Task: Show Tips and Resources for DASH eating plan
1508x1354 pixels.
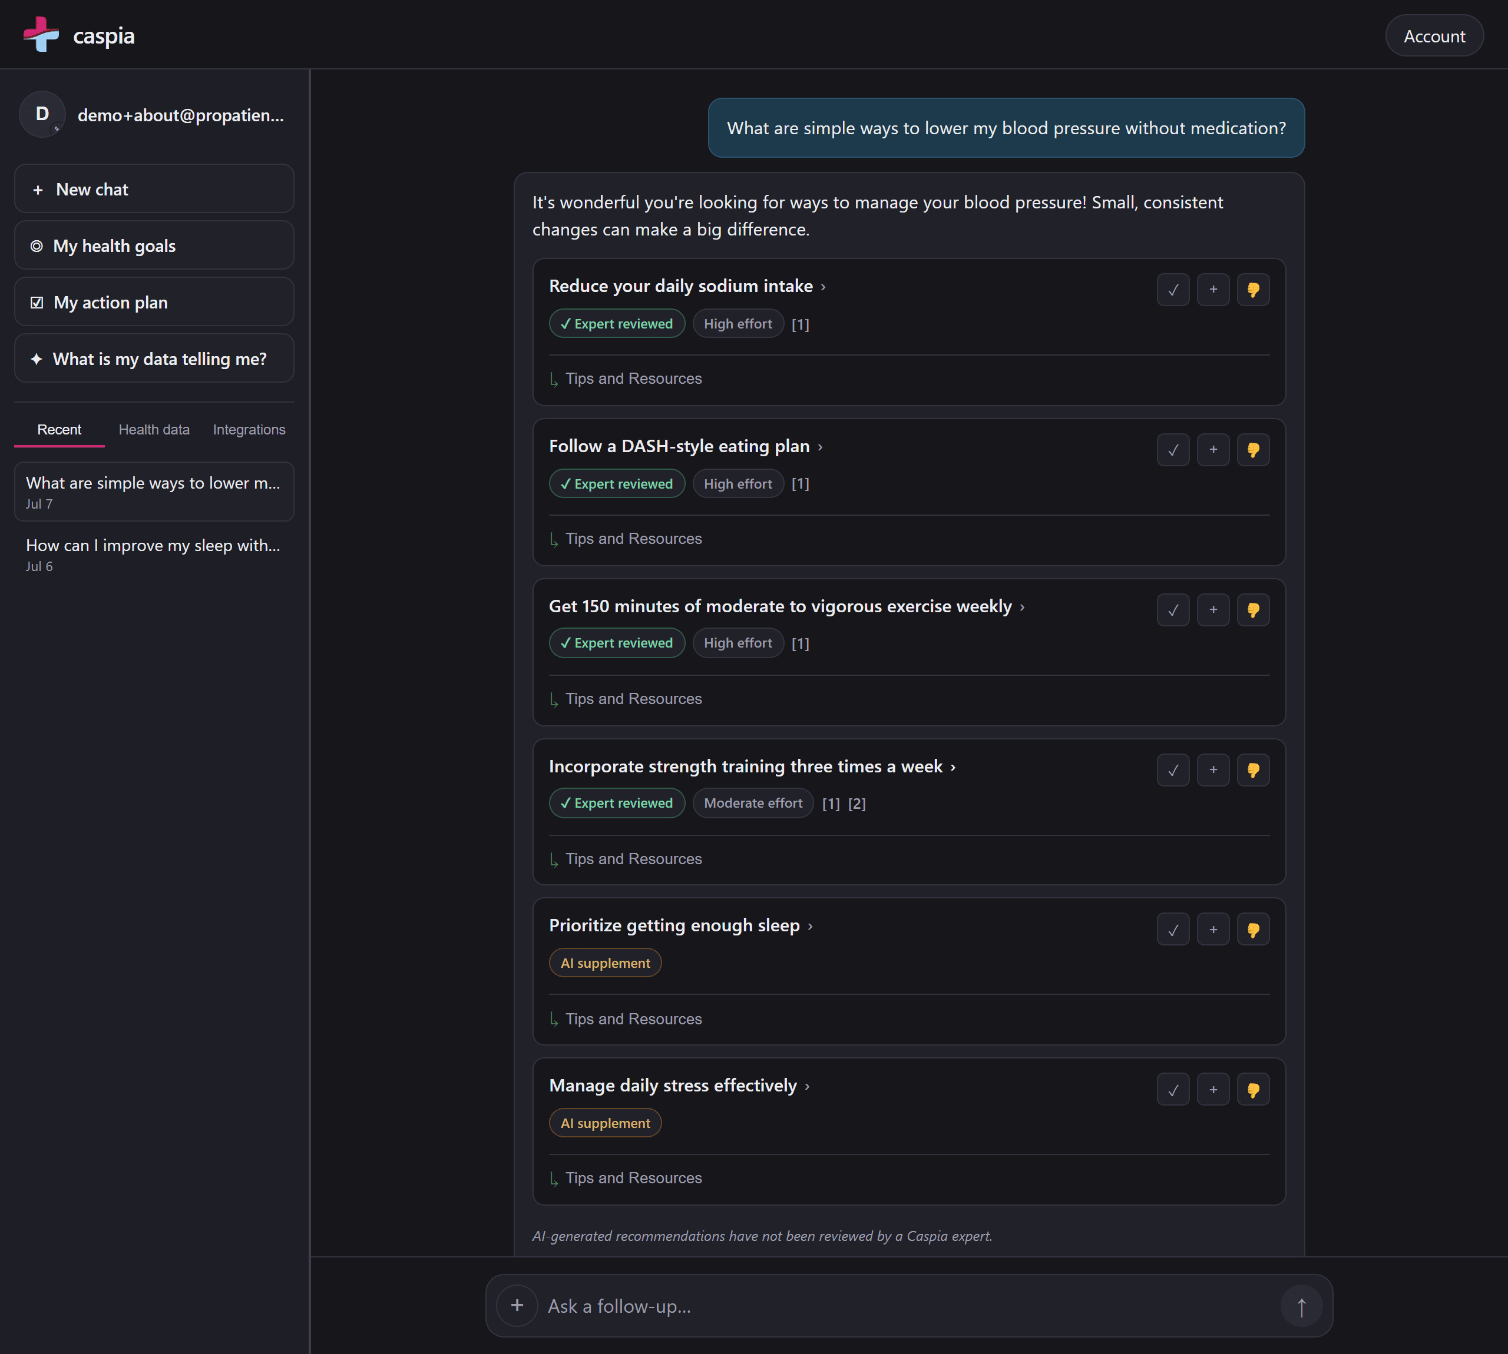Action: (x=626, y=539)
